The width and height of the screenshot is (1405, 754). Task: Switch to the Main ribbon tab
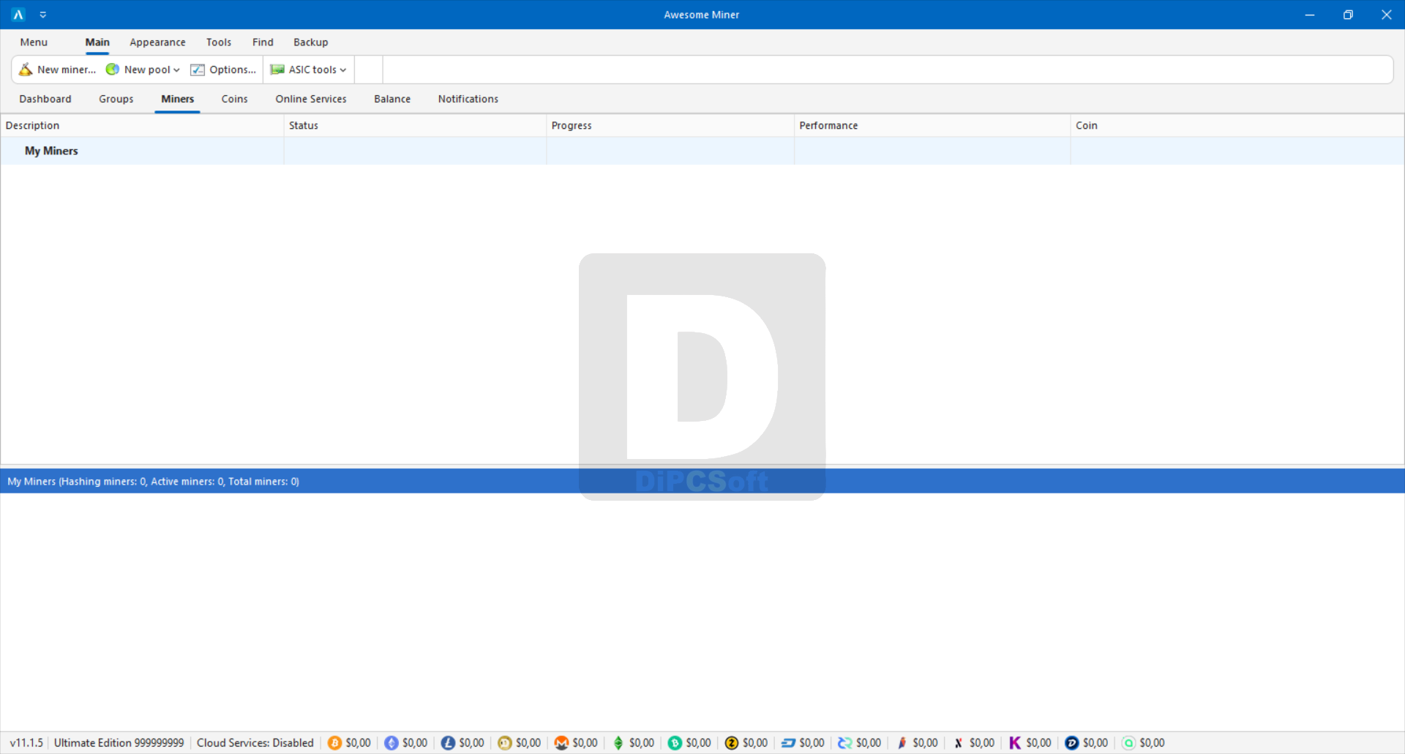pyautogui.click(x=97, y=42)
